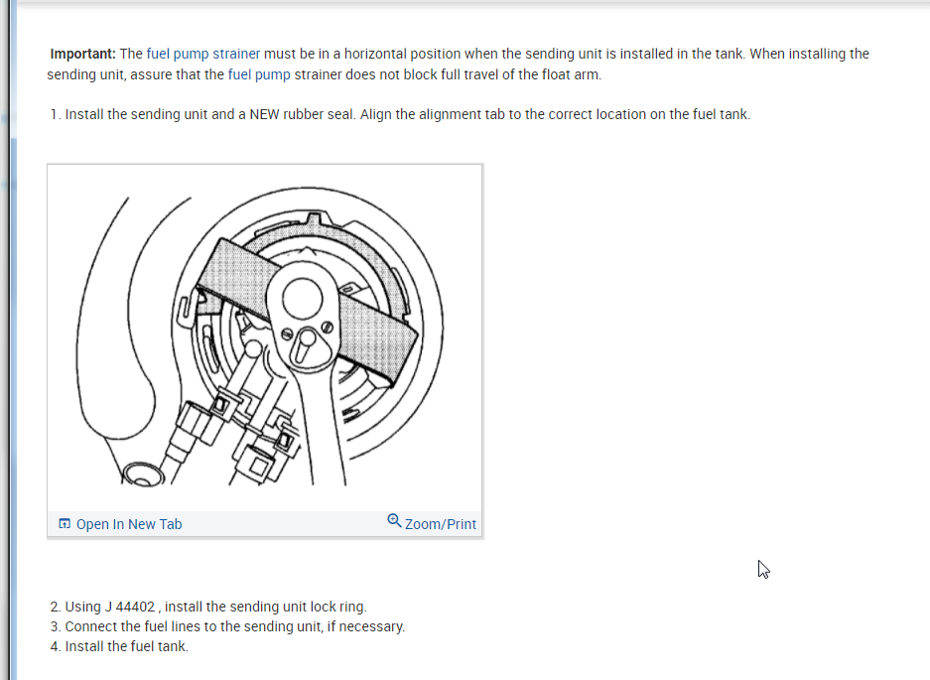
Task: Click step 4 "Install the fuel tank" text
Action: click(x=126, y=647)
